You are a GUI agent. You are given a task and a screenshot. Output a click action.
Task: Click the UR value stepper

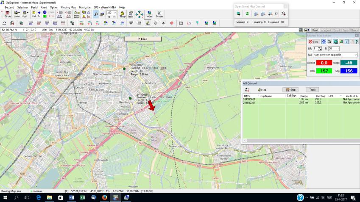click(x=320, y=49)
